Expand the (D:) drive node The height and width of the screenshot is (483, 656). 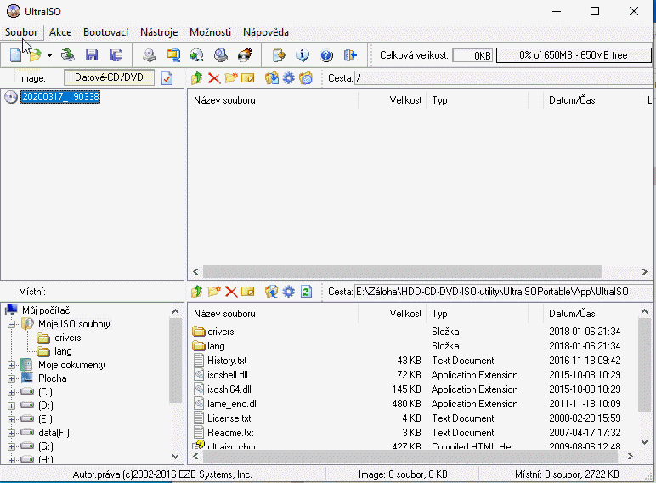point(12,406)
